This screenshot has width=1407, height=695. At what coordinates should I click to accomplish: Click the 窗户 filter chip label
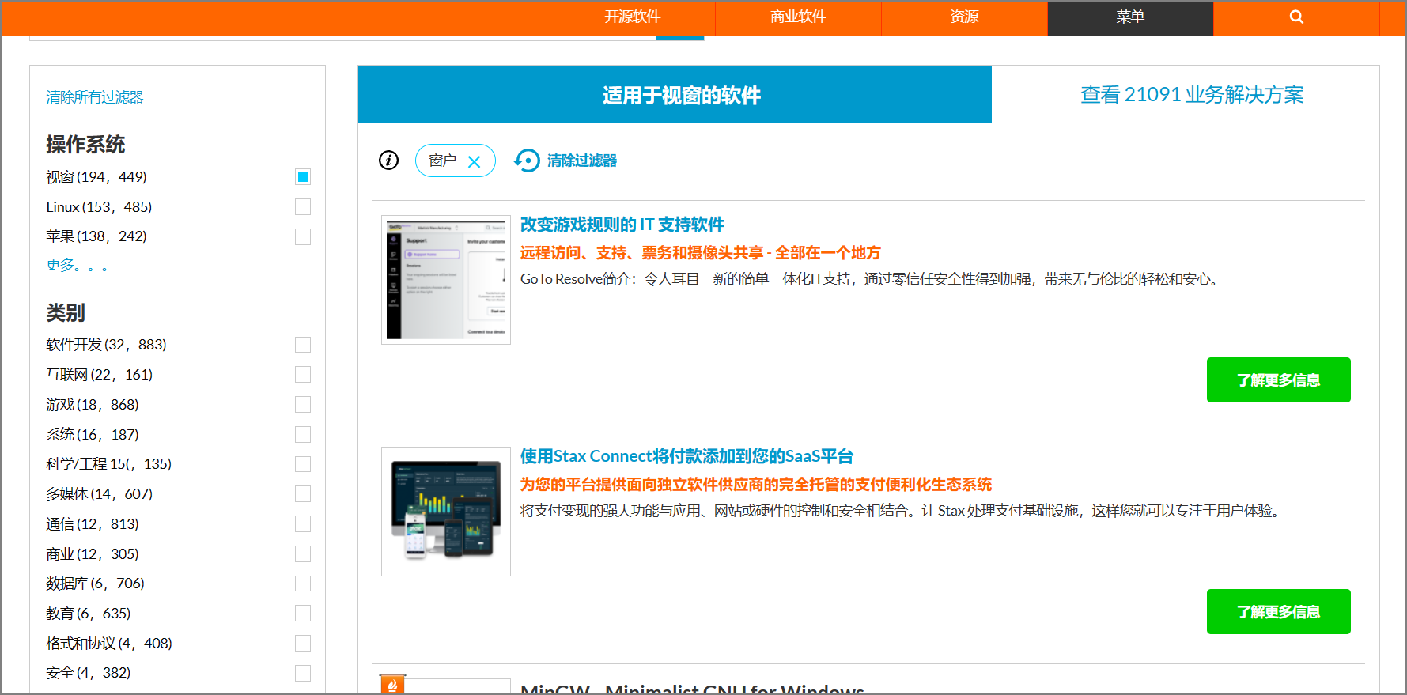[x=442, y=161]
